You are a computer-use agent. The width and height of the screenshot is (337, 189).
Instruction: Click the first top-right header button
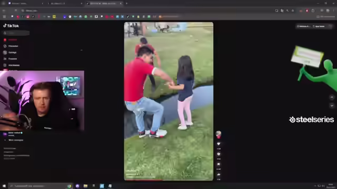303,26
